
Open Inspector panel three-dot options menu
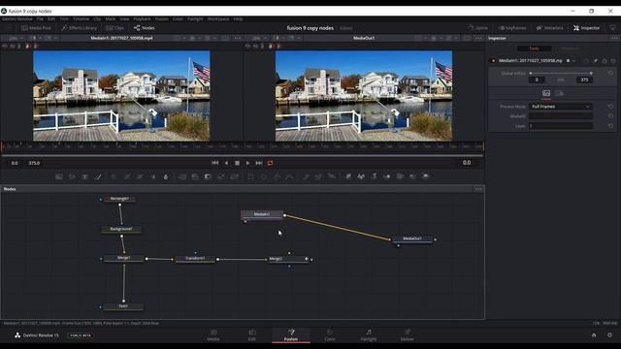(614, 39)
